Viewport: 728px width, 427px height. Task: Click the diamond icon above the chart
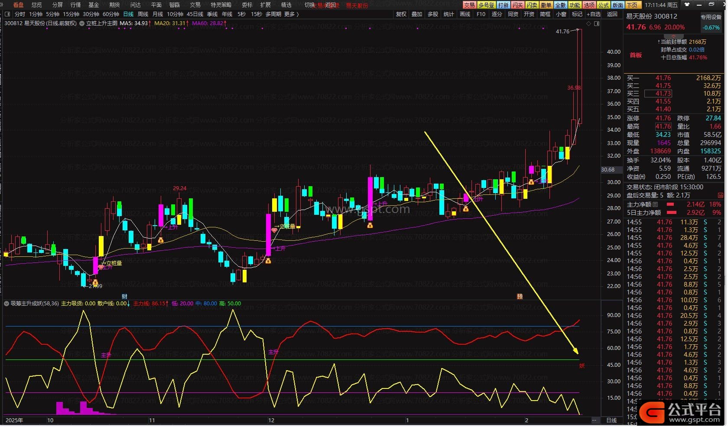click(588, 23)
